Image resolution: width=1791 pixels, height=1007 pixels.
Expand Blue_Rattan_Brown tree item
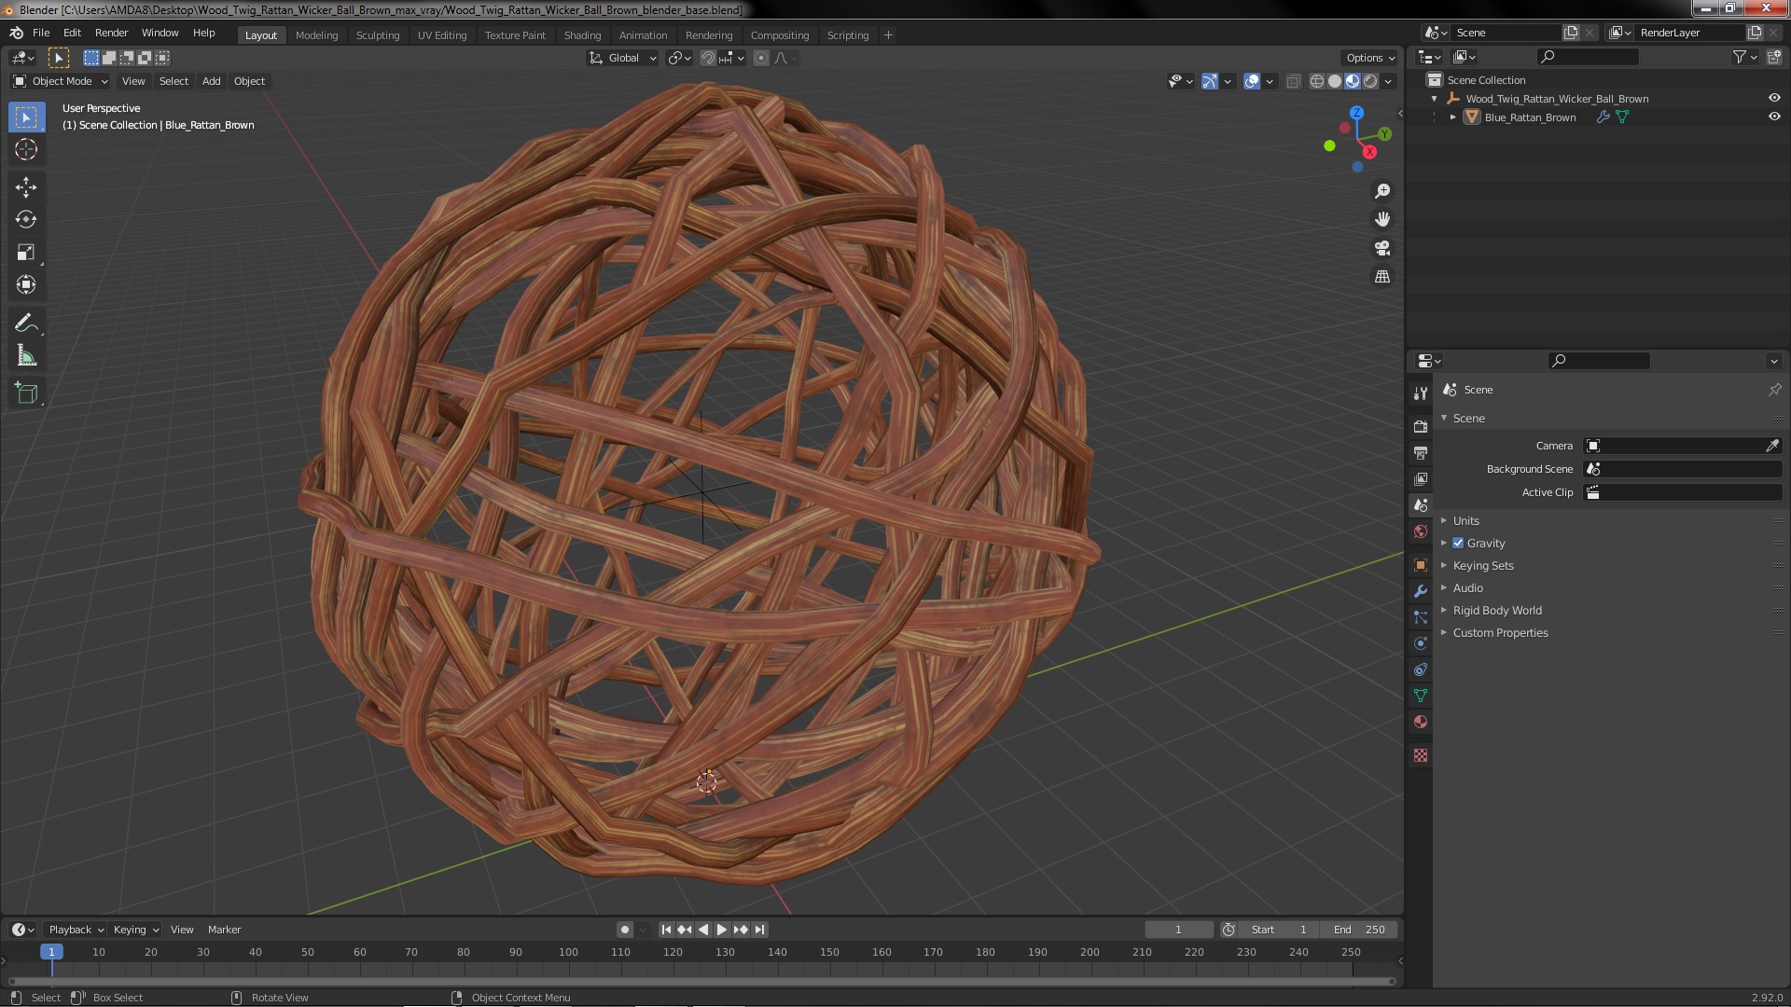pos(1453,117)
